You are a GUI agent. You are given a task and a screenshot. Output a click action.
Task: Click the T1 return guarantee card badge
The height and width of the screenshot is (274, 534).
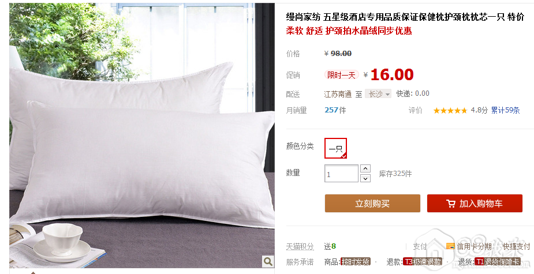tap(498, 262)
